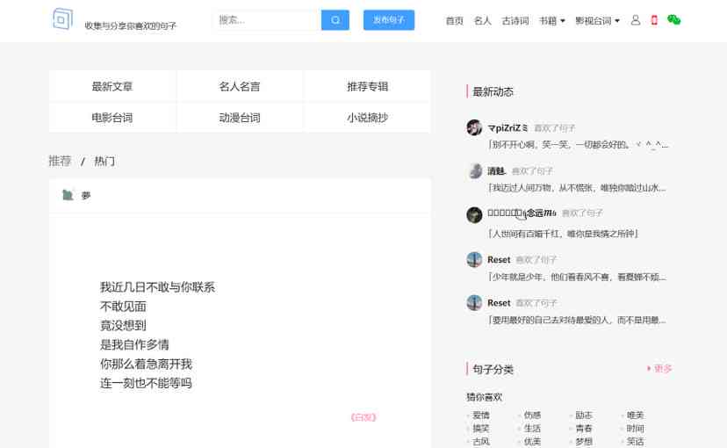Click the 发布句子 button

point(389,20)
